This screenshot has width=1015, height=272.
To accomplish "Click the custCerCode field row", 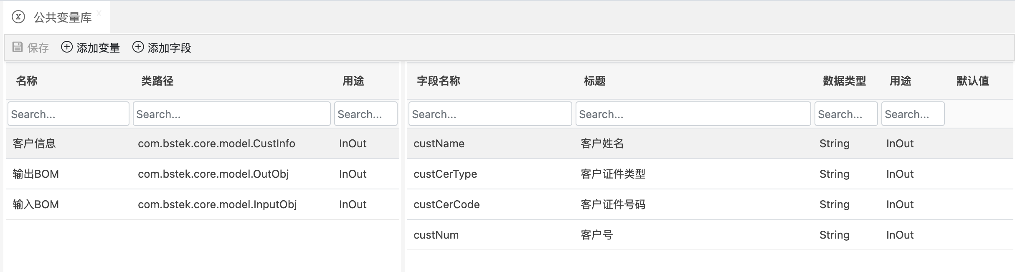I will point(447,204).
